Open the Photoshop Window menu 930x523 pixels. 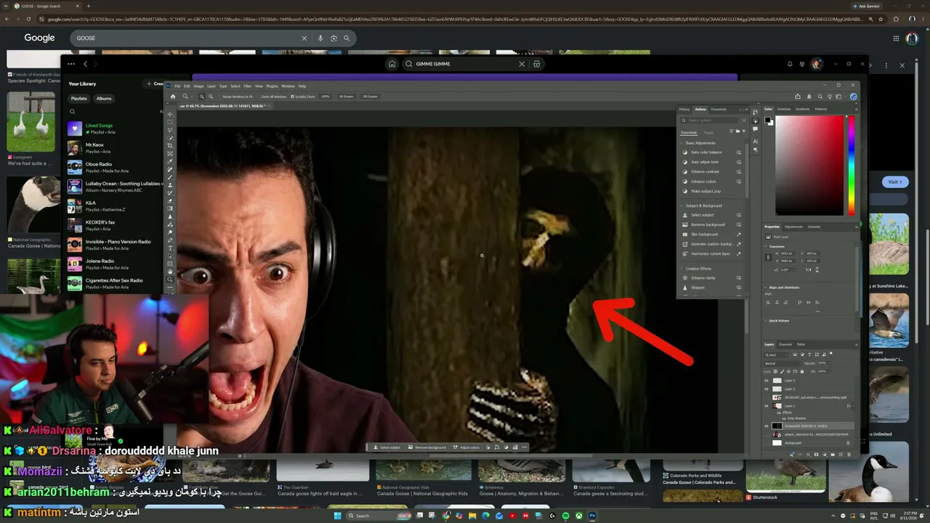[288, 86]
